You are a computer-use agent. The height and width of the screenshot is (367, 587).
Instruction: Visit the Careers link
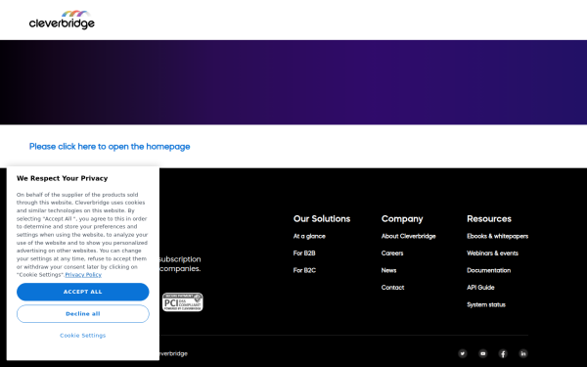click(392, 253)
